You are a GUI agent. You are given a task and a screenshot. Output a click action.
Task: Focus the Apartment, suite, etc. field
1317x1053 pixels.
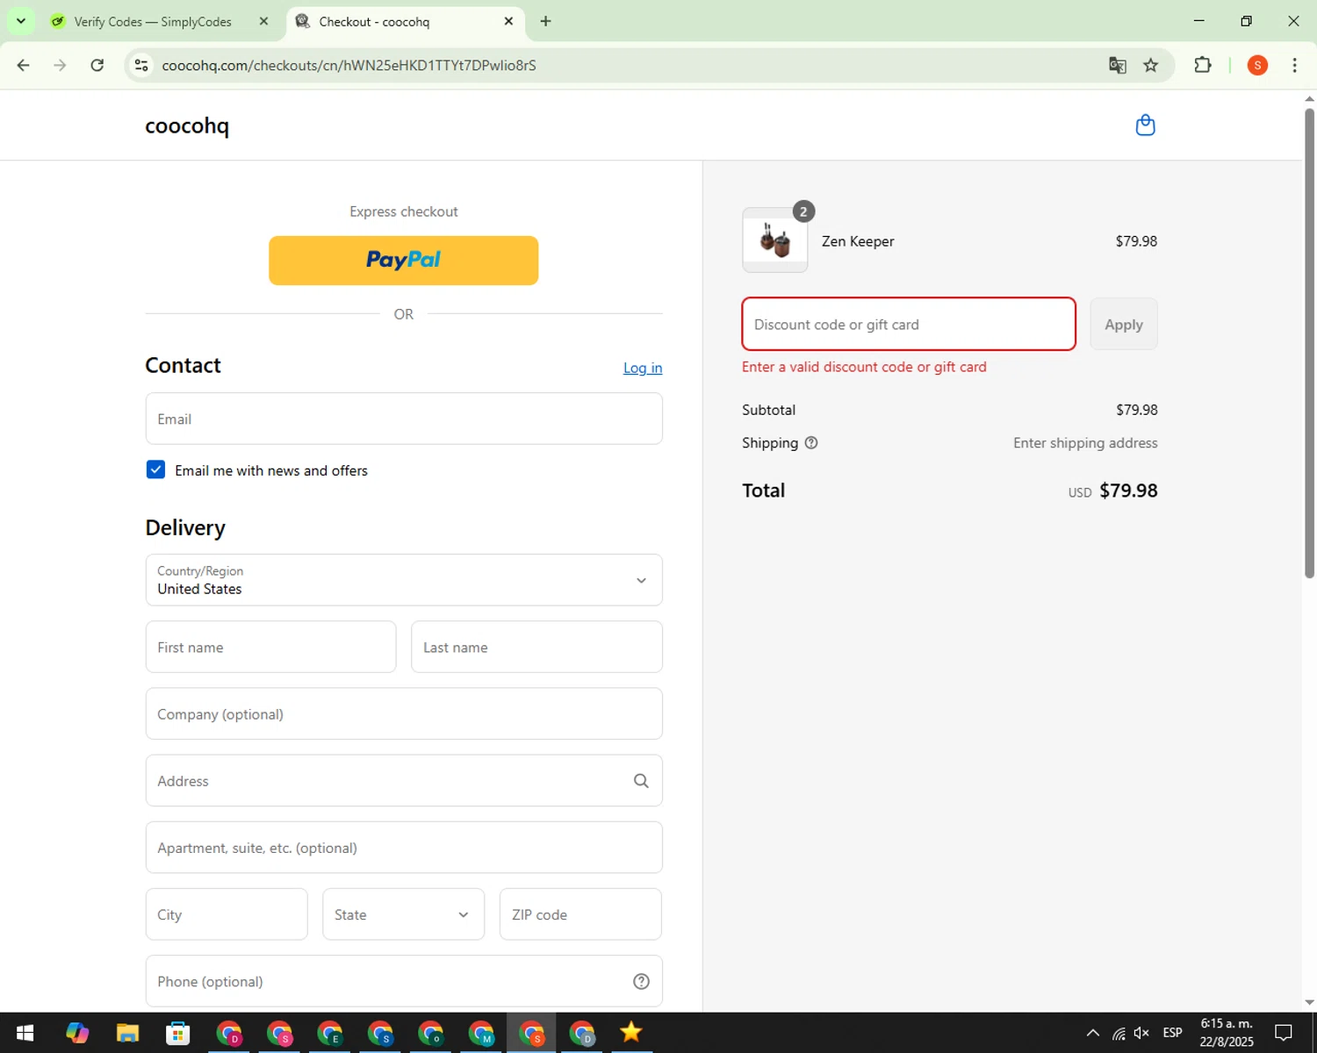pyautogui.click(x=404, y=848)
